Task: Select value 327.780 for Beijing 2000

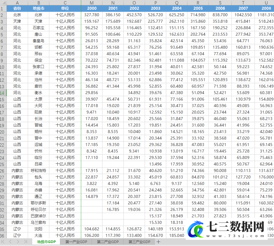Action: (92, 15)
